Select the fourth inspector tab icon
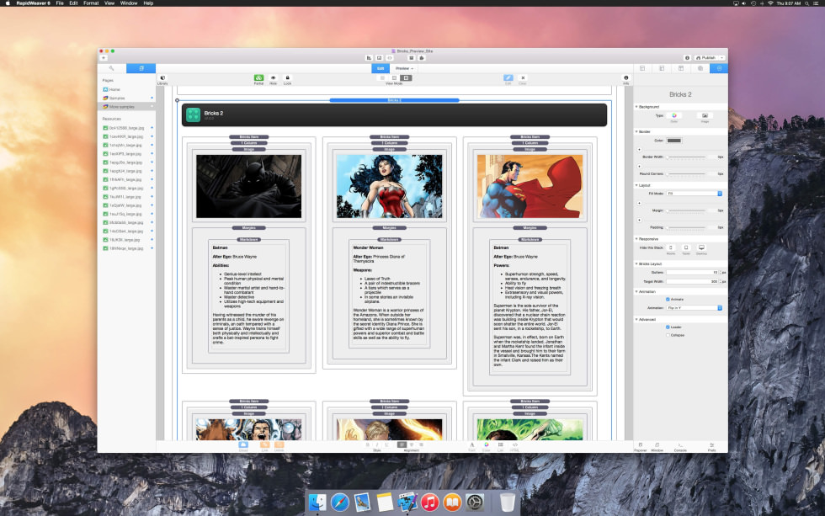This screenshot has height=516, width=825. pos(700,68)
